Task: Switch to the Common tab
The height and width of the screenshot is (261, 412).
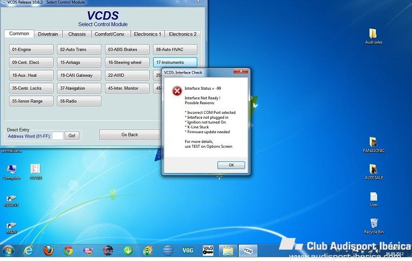Action: (x=19, y=34)
